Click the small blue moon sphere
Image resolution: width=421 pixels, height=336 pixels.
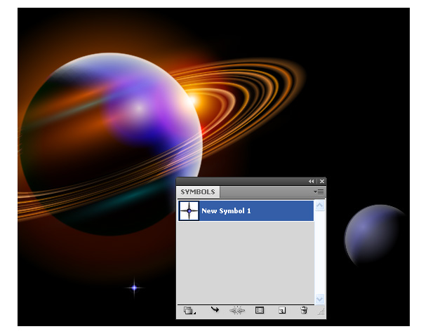coord(375,236)
